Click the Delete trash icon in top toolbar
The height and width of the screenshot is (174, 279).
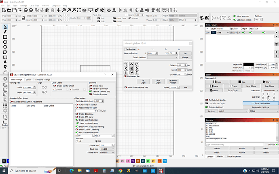[x=53, y=10]
